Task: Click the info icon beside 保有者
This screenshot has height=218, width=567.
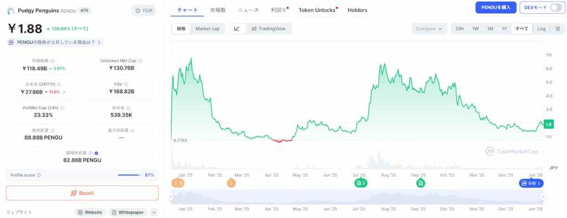Action: 128,108
